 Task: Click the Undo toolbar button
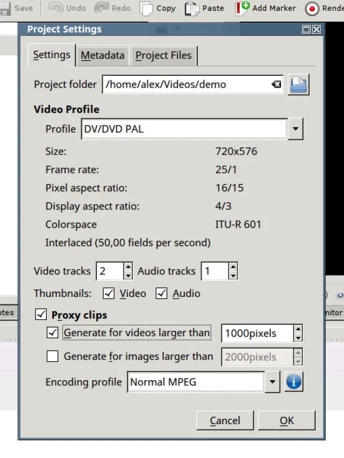point(67,8)
